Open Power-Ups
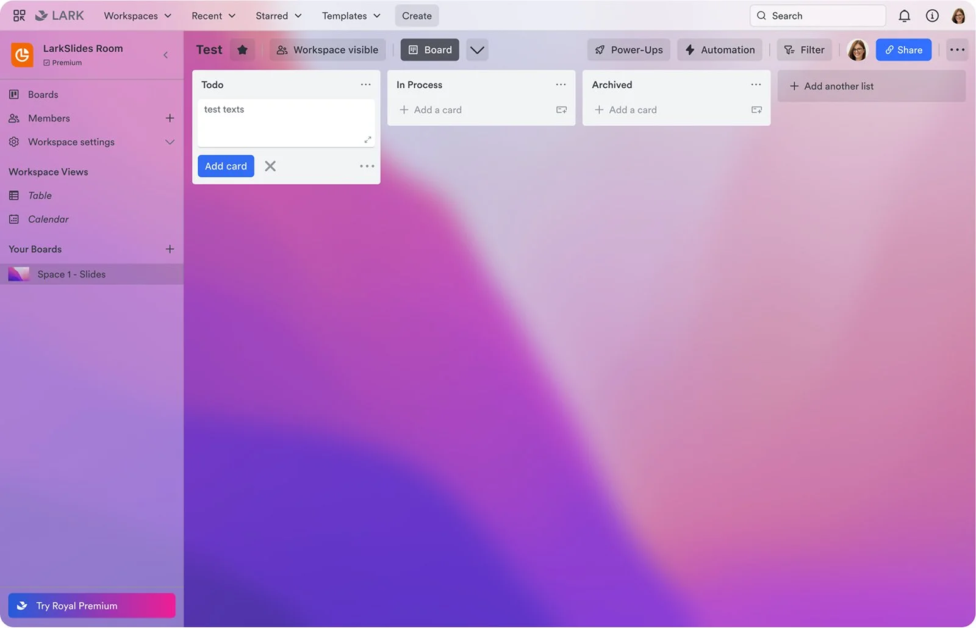This screenshot has width=976, height=628. 629,50
